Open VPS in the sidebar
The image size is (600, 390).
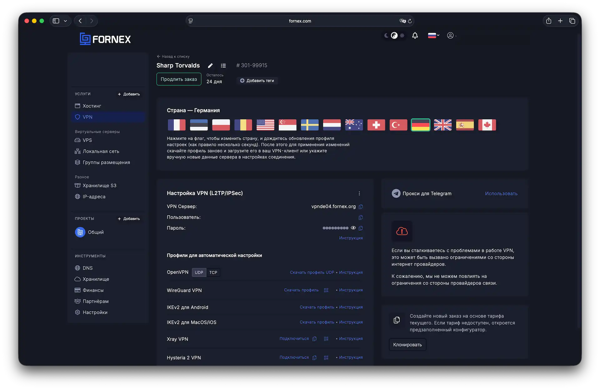87,140
